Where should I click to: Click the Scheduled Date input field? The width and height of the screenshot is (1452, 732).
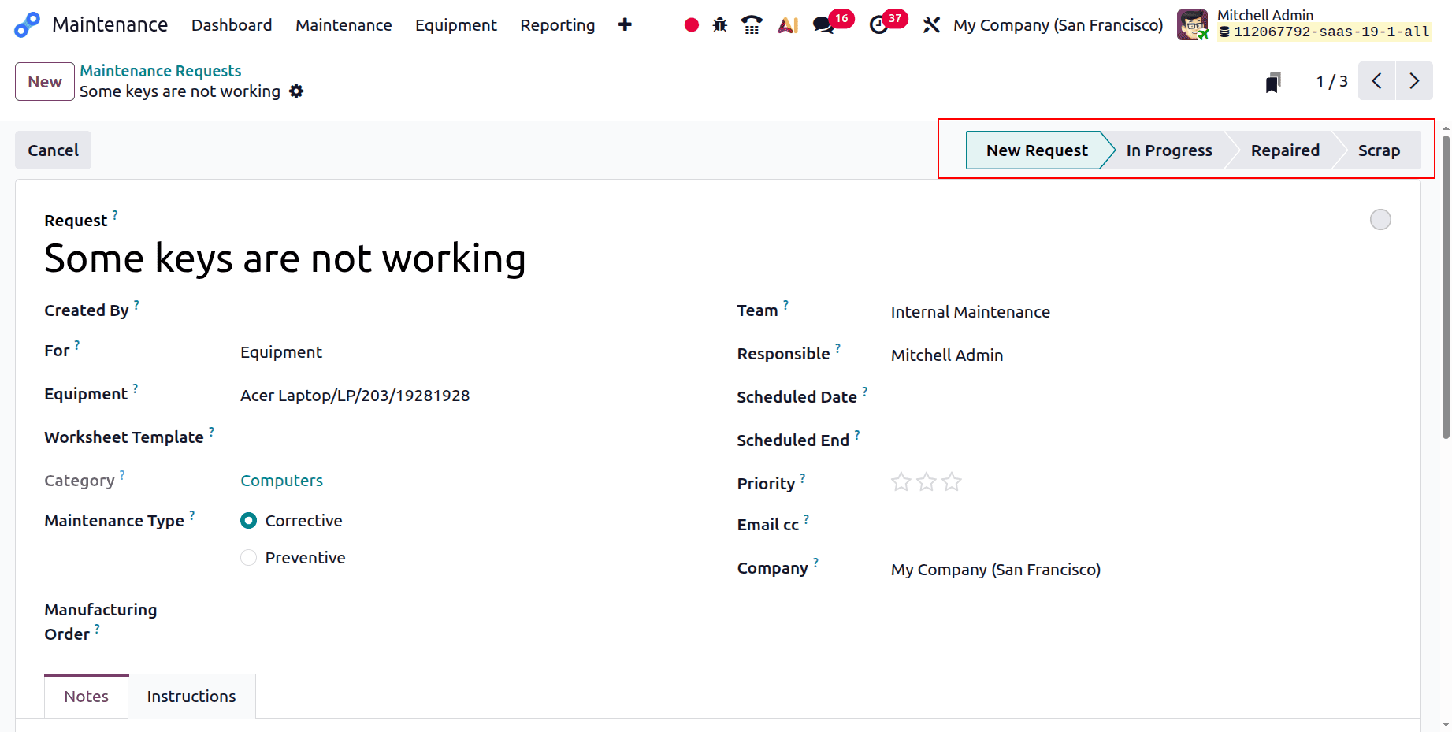coord(1141,397)
